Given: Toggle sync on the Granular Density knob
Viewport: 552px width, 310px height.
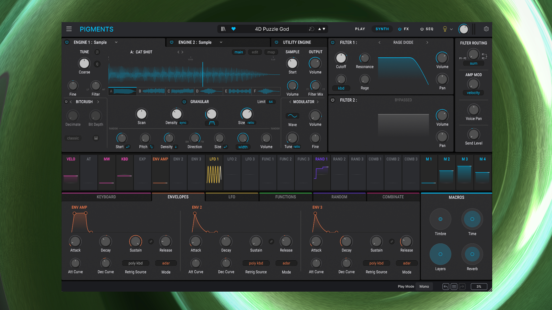Looking at the screenshot, I should [x=183, y=123].
